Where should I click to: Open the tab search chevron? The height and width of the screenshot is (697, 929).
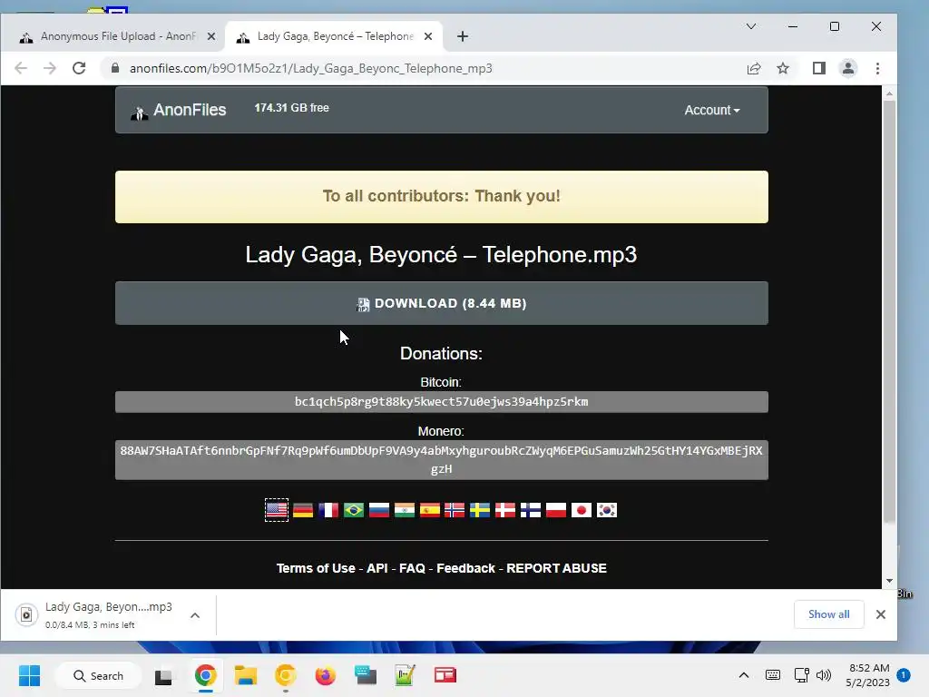[751, 26]
